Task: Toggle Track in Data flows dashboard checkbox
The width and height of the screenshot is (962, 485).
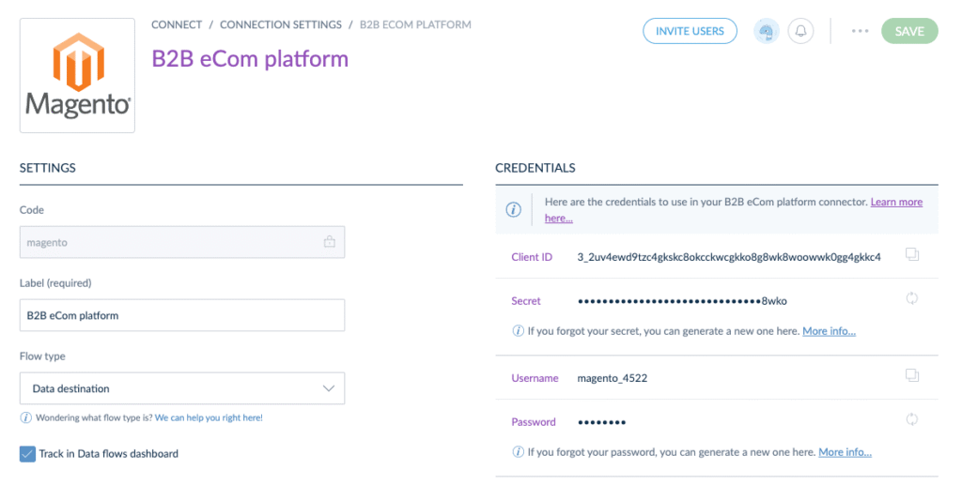Action: (27, 454)
